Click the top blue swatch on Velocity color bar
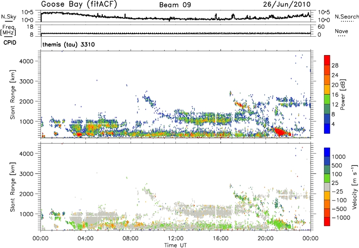359x248 pixels. tap(327, 152)
